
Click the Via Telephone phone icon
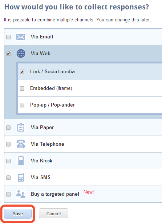[21, 144]
